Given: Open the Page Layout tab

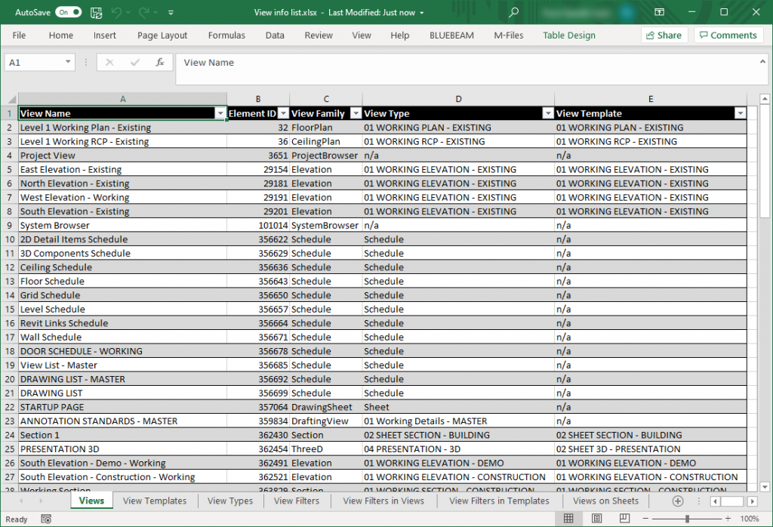Looking at the screenshot, I should pyautogui.click(x=162, y=35).
